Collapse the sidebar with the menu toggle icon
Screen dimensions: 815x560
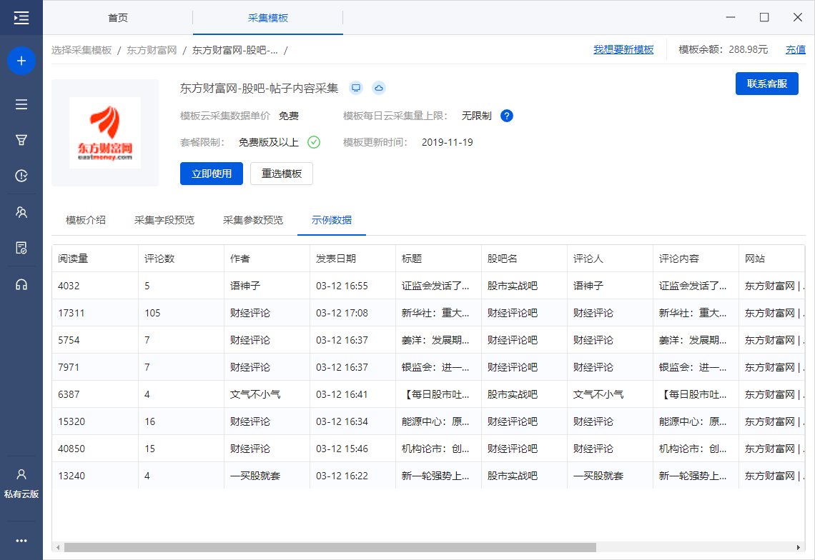tap(21, 18)
